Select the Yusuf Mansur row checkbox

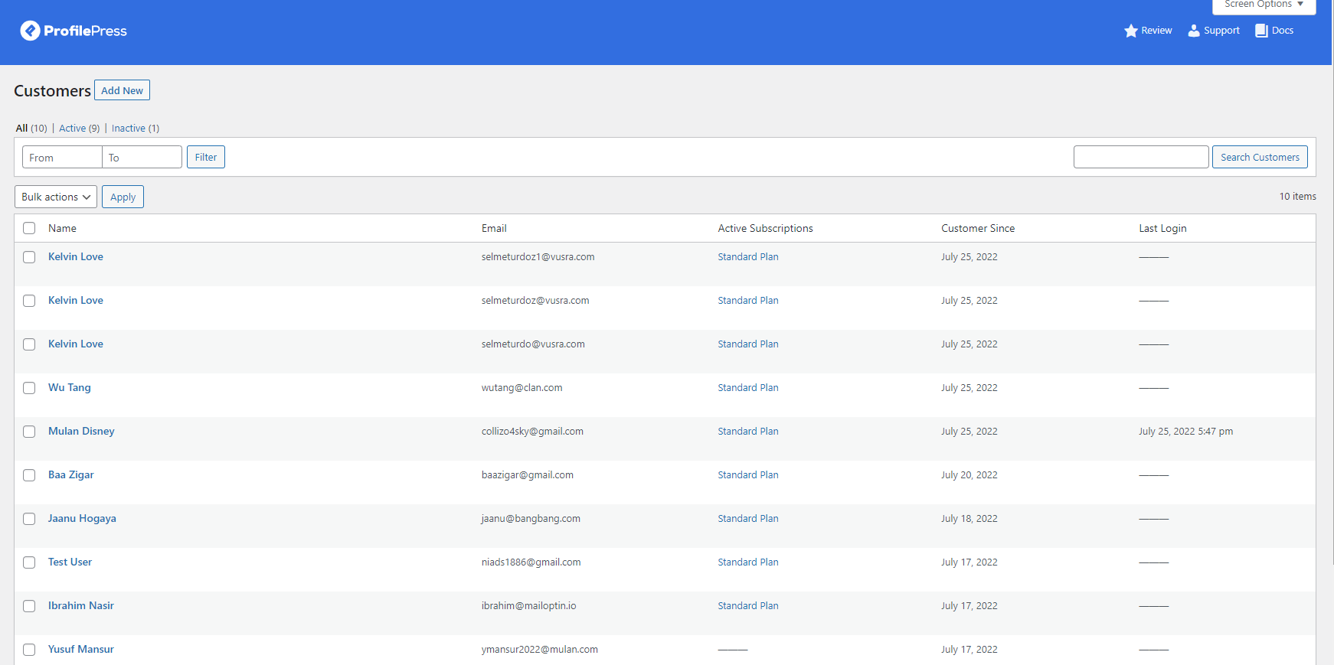click(x=29, y=650)
